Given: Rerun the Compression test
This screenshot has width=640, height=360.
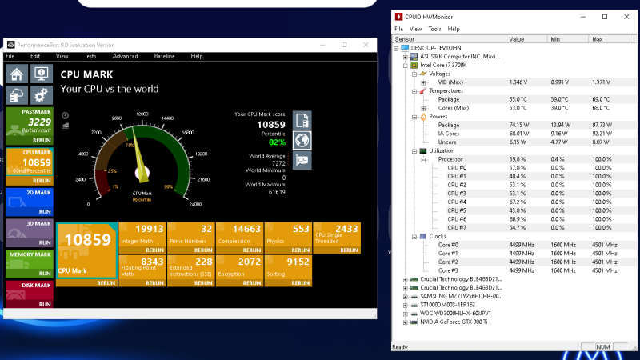Looking at the screenshot, I should 252,250.
